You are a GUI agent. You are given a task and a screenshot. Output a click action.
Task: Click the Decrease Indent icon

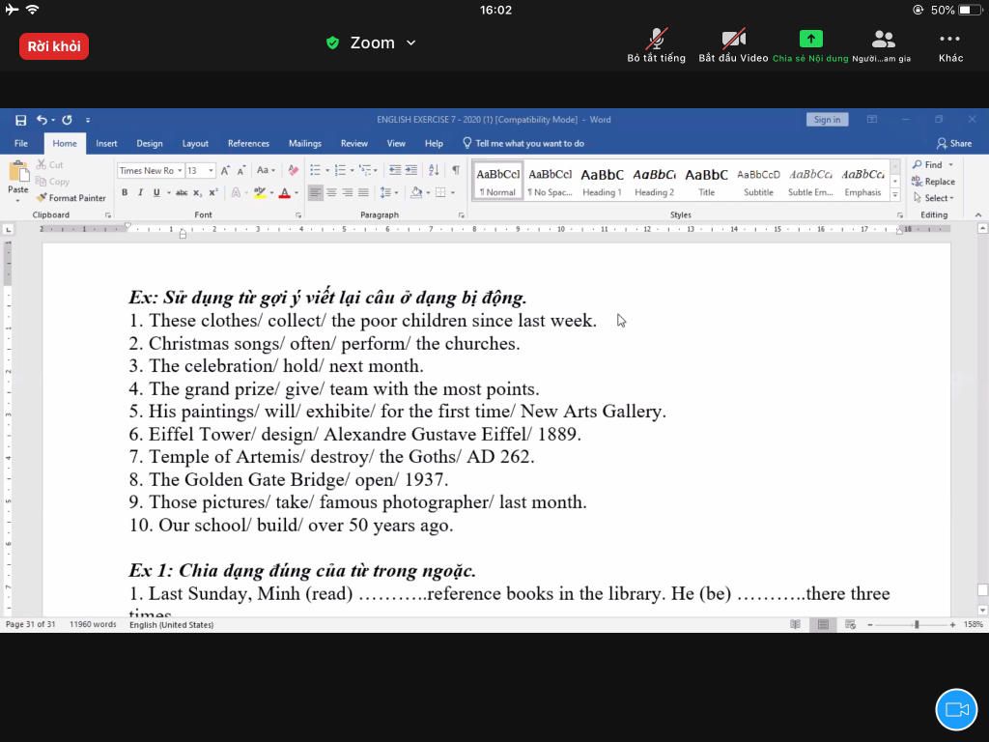click(395, 170)
